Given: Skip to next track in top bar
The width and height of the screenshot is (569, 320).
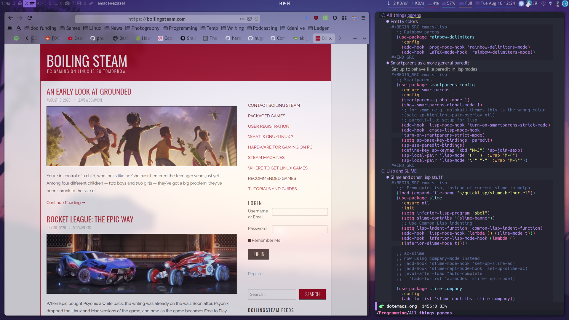Looking at the screenshot, I should [x=288, y=3].
